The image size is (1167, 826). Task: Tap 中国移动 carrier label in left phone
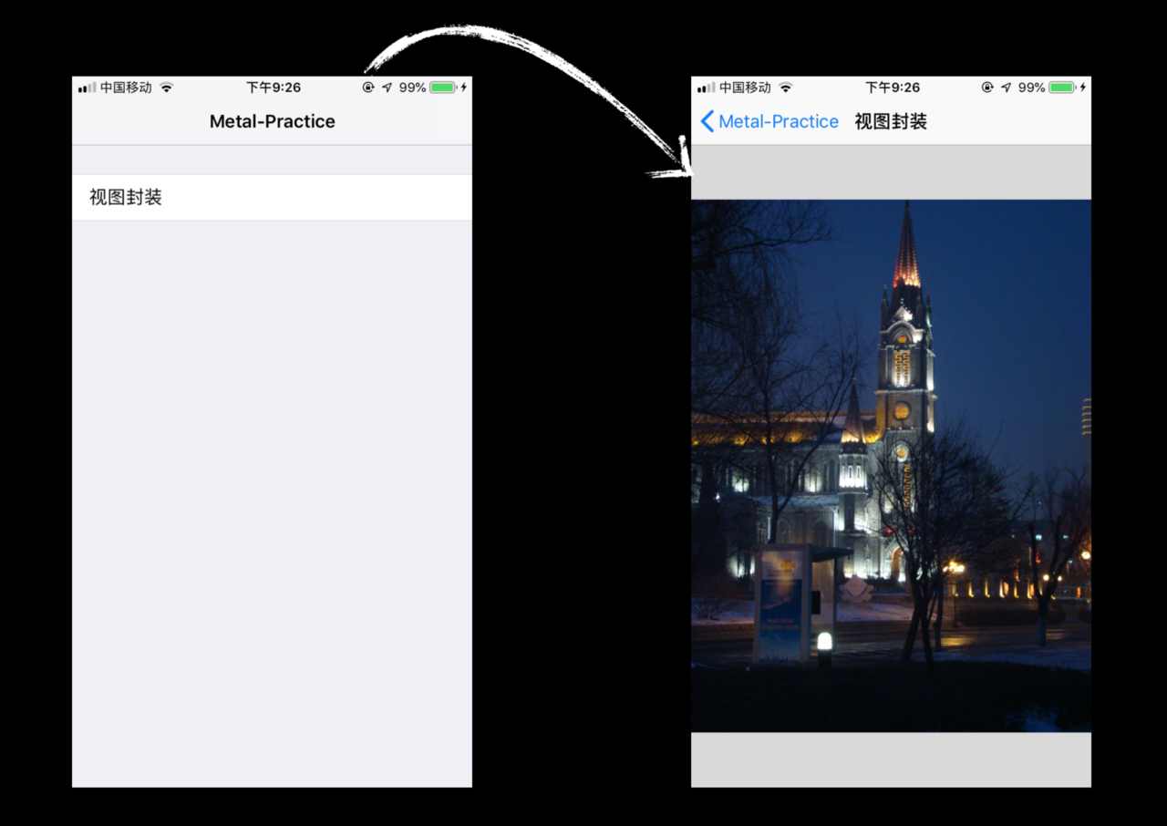[x=126, y=88]
